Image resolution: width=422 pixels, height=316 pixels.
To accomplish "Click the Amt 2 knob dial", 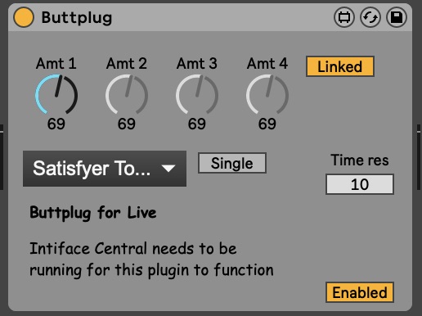I will [127, 94].
